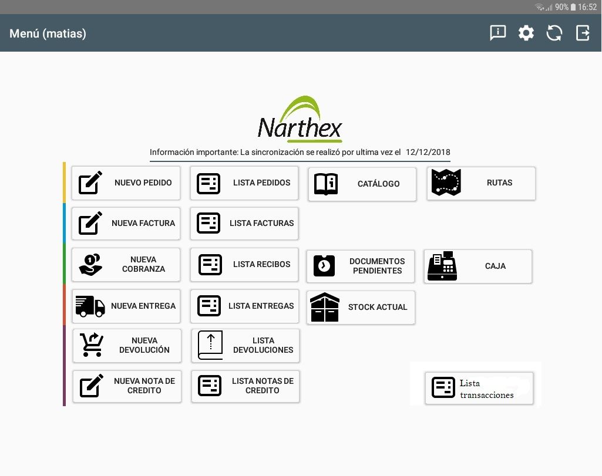Tap the battery 90% status indicator
The height and width of the screenshot is (476, 602).
coord(565,7)
